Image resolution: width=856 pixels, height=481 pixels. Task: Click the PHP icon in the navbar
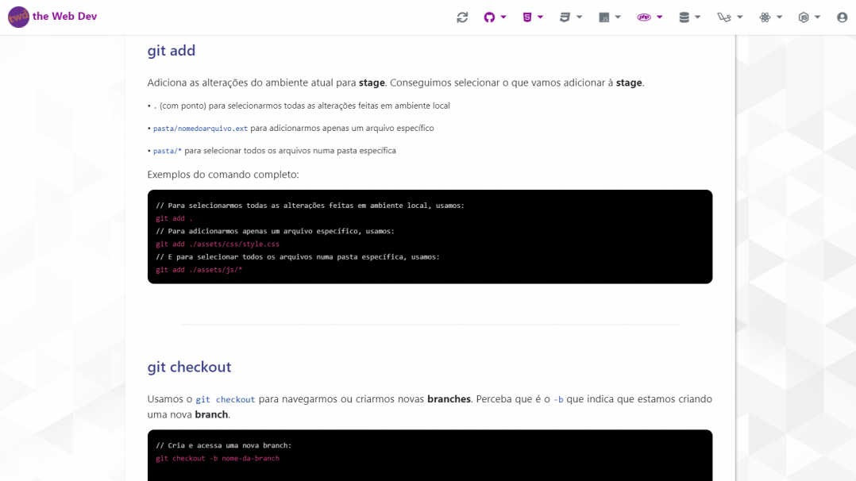click(643, 17)
